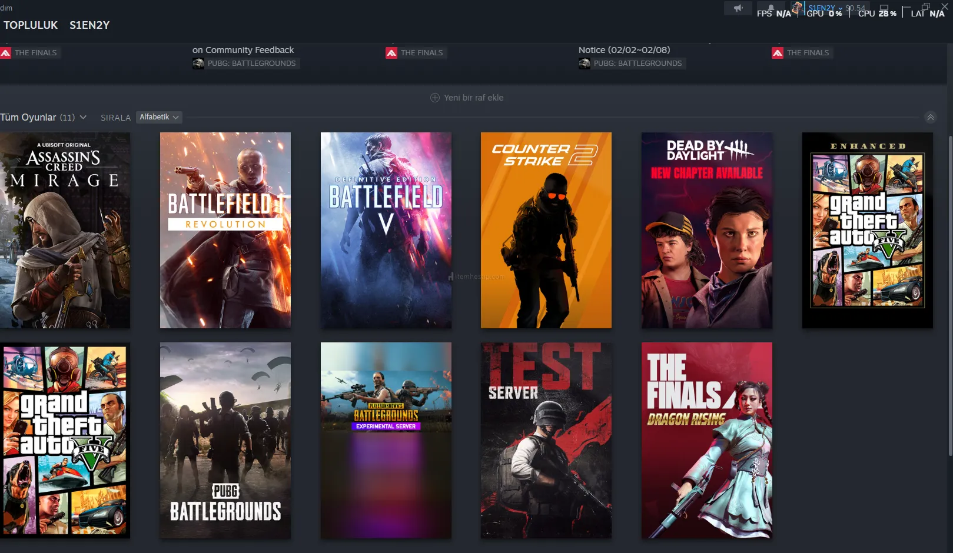Select Battlefield V Definitive Edition cover
The width and height of the screenshot is (953, 553).
pyautogui.click(x=386, y=230)
